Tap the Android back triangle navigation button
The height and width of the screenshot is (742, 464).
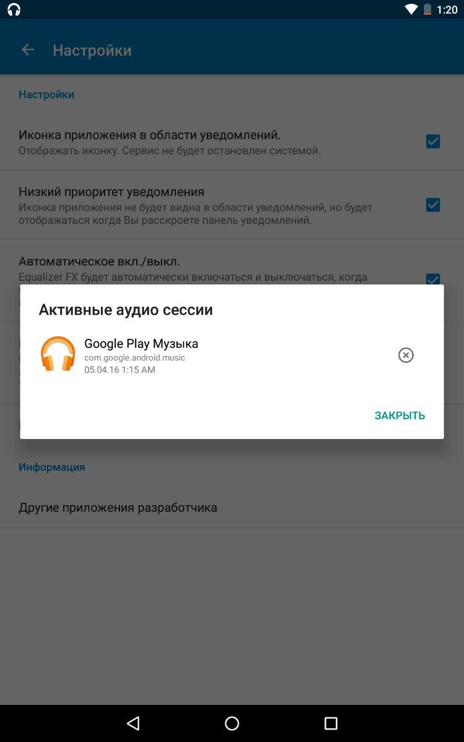[x=133, y=723]
